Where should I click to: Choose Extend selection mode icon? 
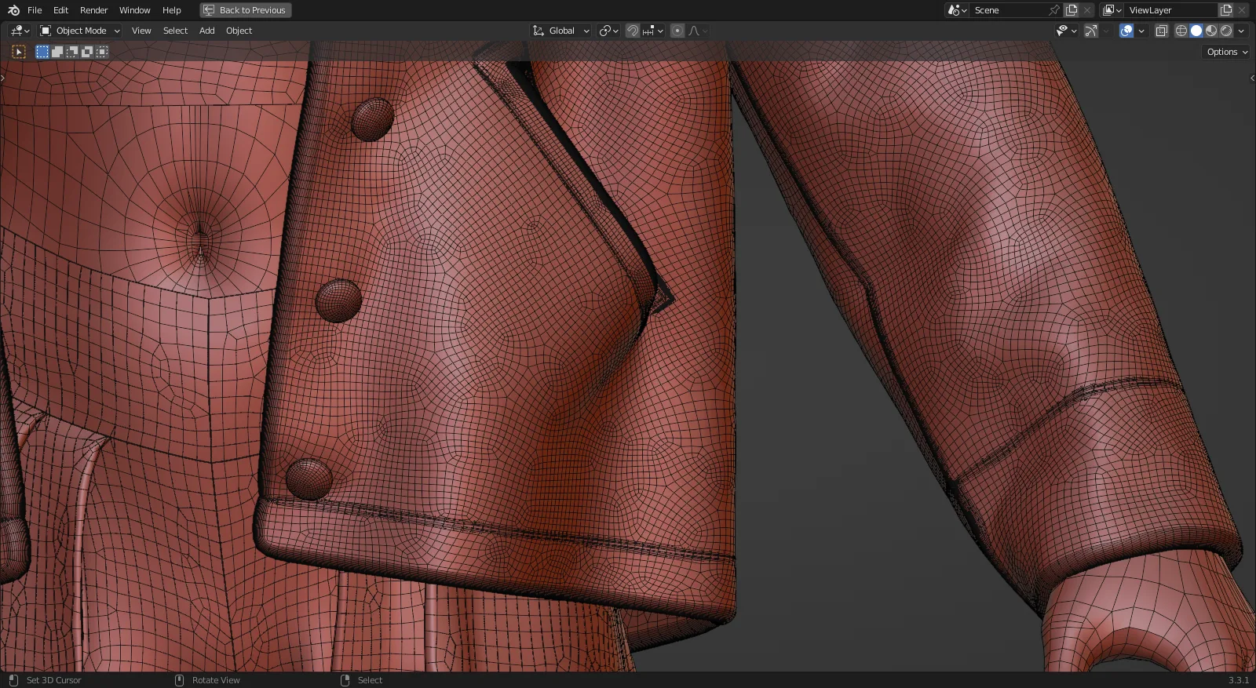(x=57, y=52)
